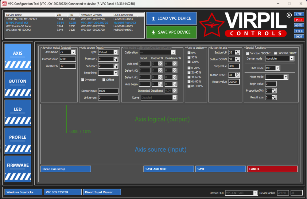
Task: Switch to PRO mode
Action: [299, 20]
